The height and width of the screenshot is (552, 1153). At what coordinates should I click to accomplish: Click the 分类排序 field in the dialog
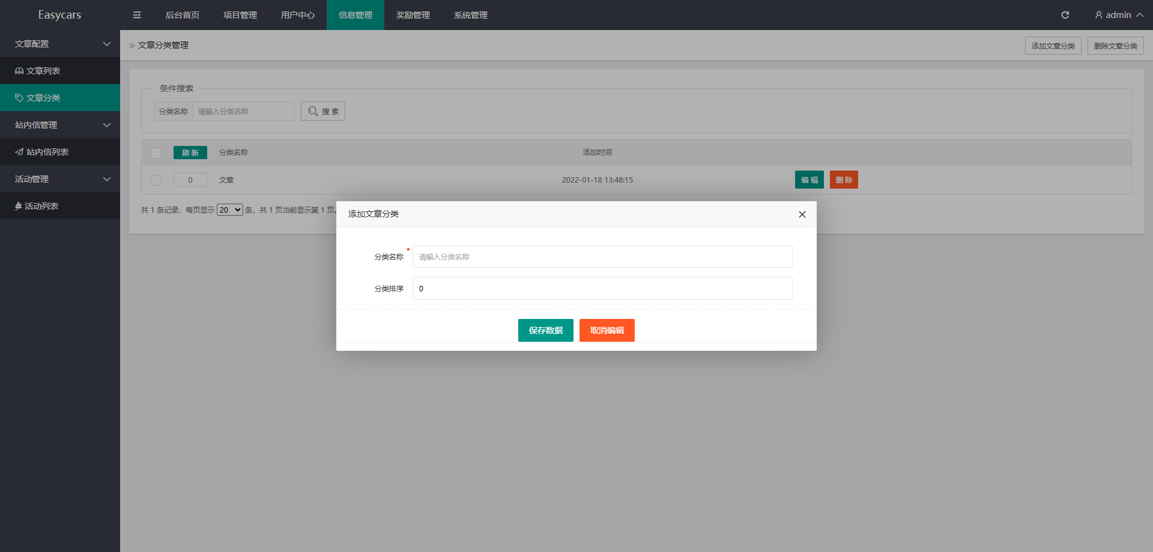[602, 288]
